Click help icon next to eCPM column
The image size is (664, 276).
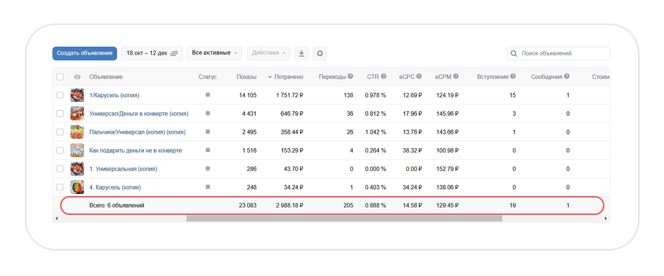pyautogui.click(x=455, y=76)
